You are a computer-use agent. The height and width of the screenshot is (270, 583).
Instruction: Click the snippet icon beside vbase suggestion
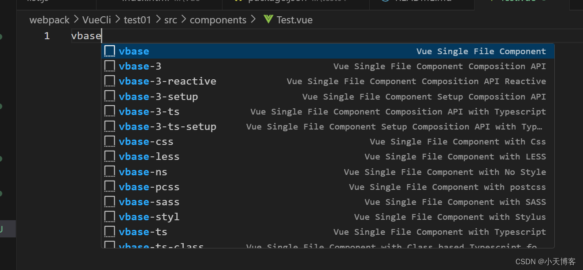(109, 51)
